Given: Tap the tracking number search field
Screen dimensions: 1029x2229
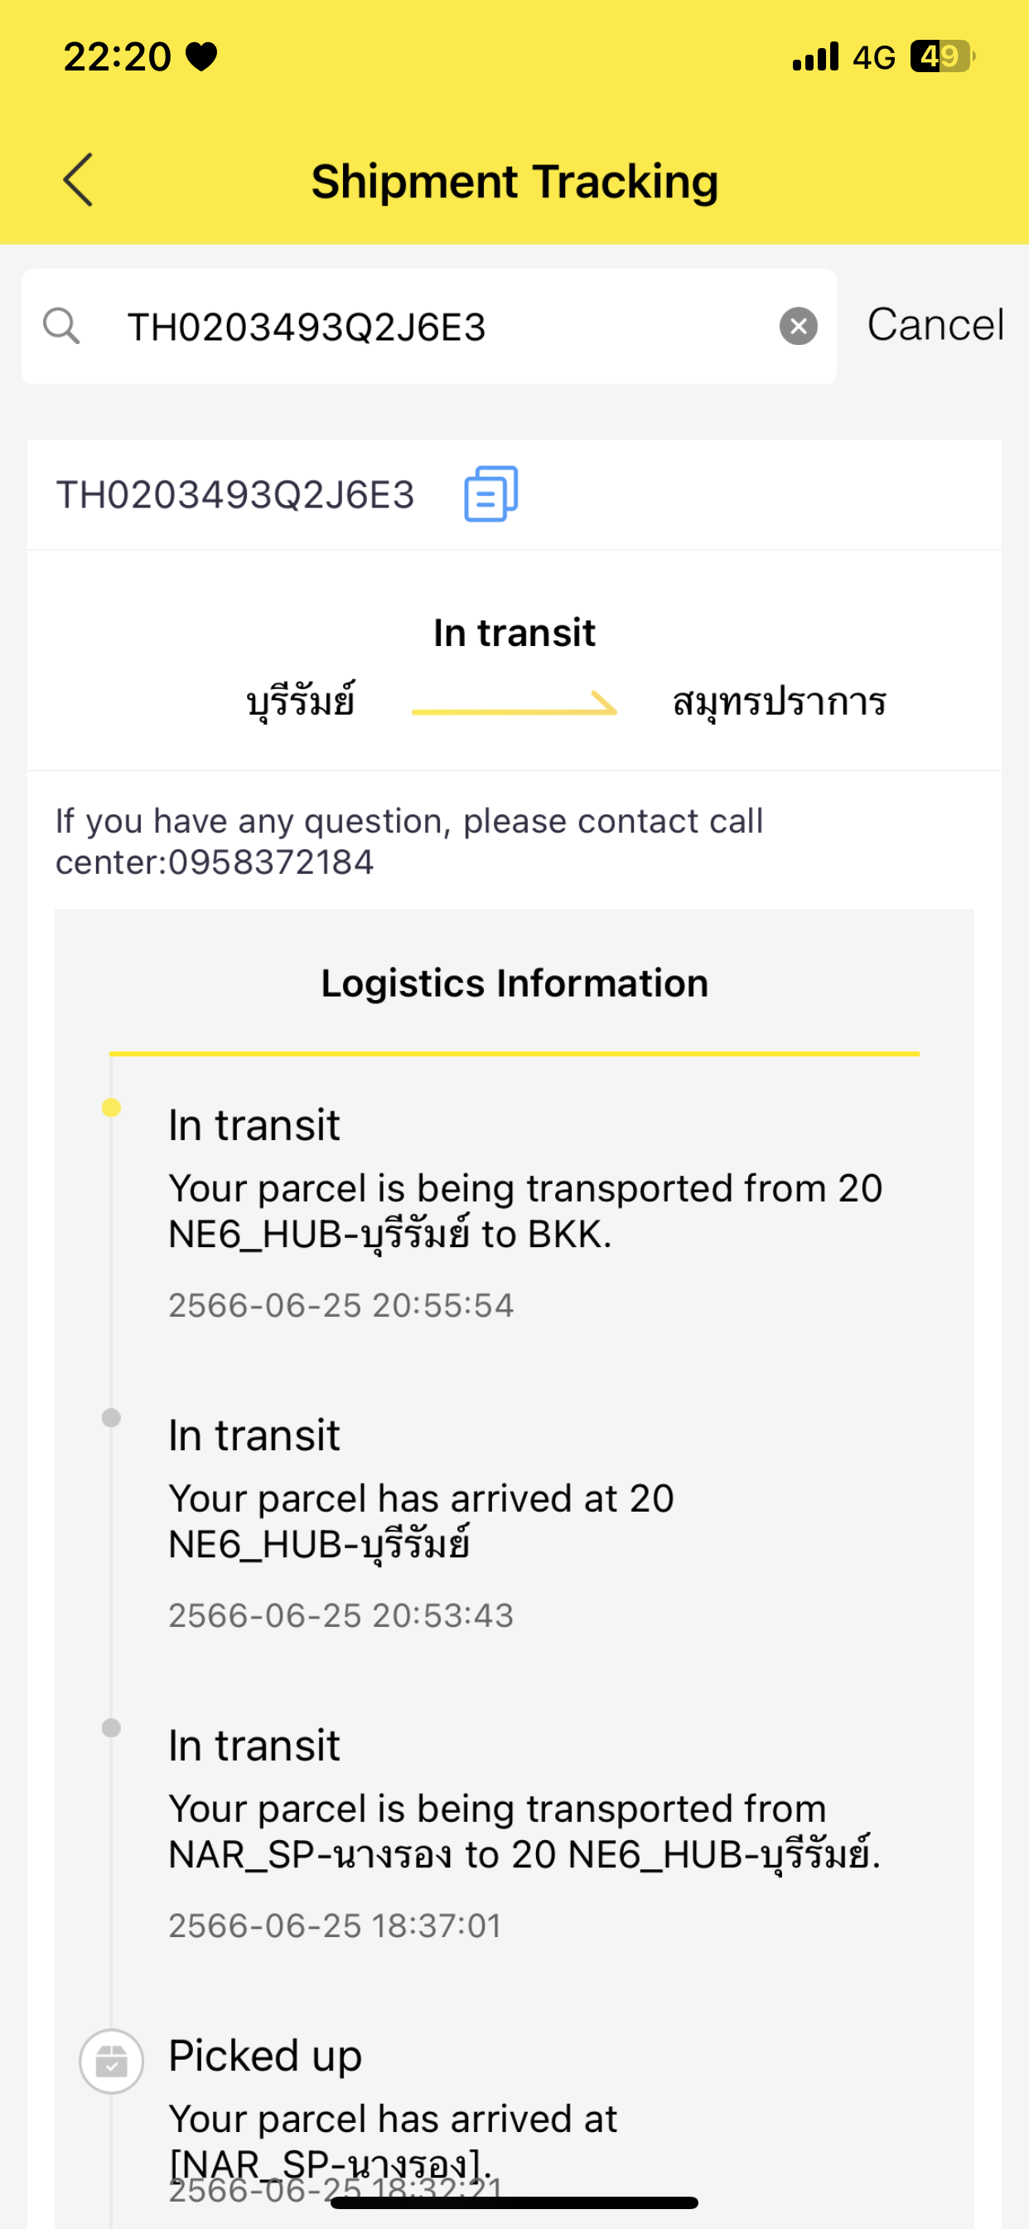Looking at the screenshot, I should coord(429,326).
